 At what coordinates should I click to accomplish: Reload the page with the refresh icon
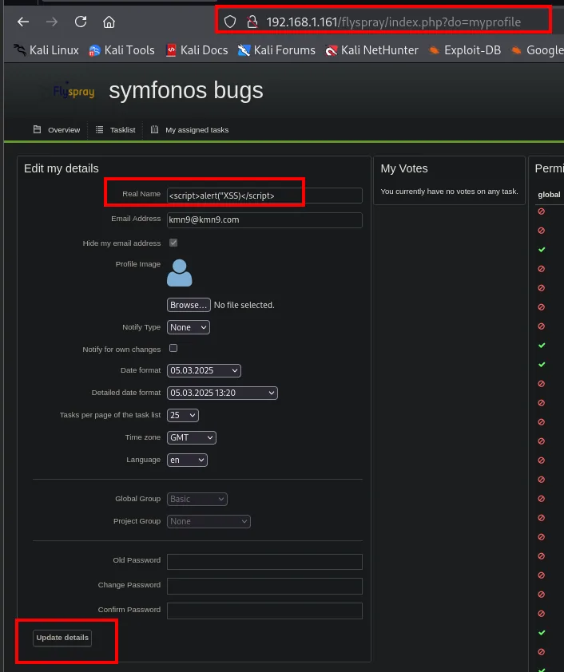coord(81,22)
